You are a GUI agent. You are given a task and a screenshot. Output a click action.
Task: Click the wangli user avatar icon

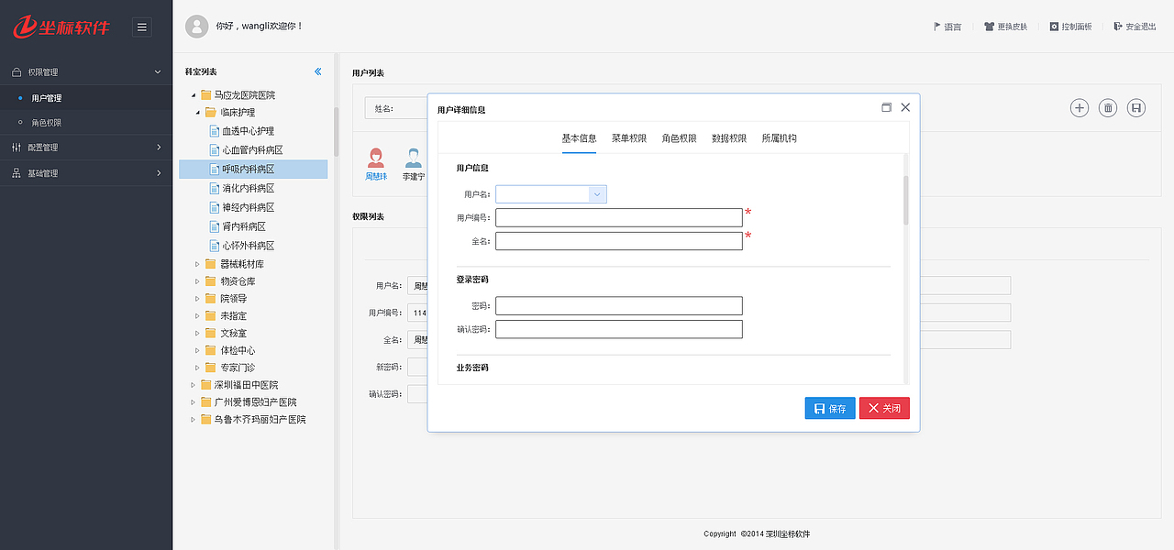(196, 27)
